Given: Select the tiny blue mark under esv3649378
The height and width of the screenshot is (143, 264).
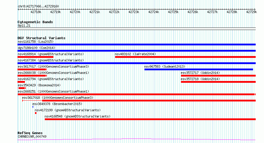Looking at the screenshot, I should [33, 107].
